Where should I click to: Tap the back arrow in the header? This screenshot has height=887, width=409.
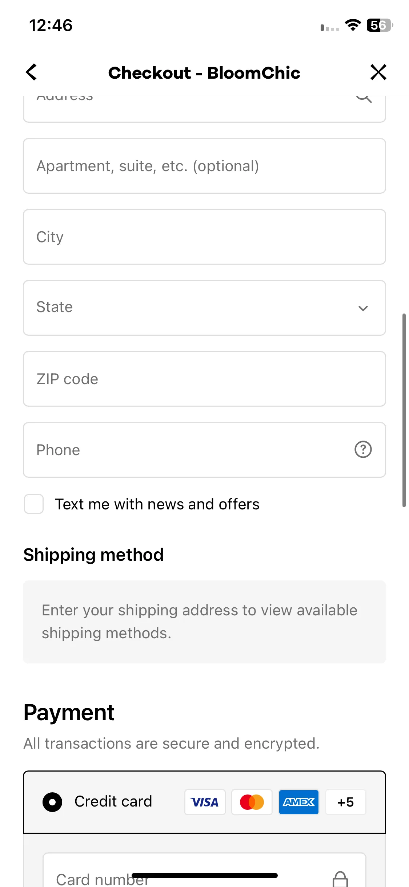32,72
